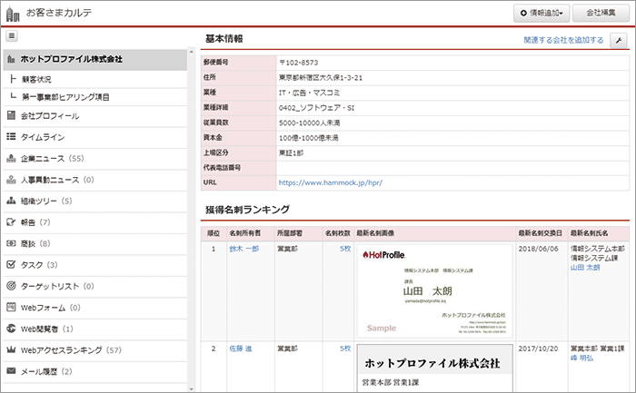Click the 5枚 count in 佐藤 進 row

pos(345,349)
